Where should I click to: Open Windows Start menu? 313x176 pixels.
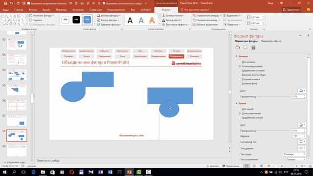tap(4, 172)
